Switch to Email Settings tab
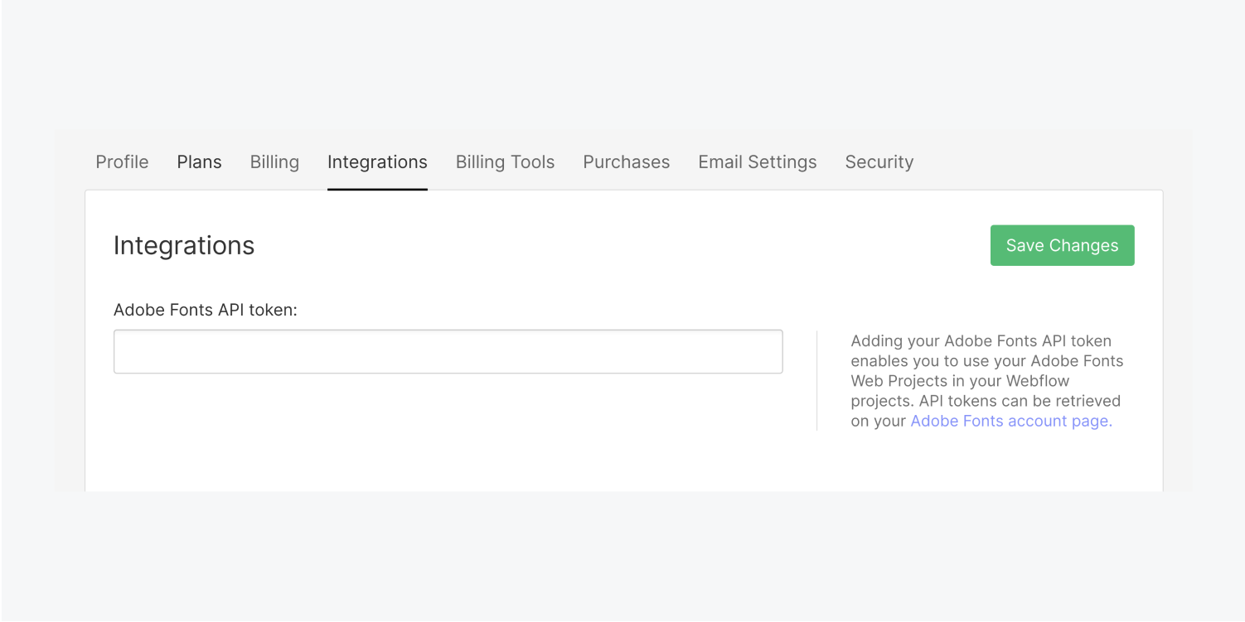The height and width of the screenshot is (622, 1245). click(757, 162)
